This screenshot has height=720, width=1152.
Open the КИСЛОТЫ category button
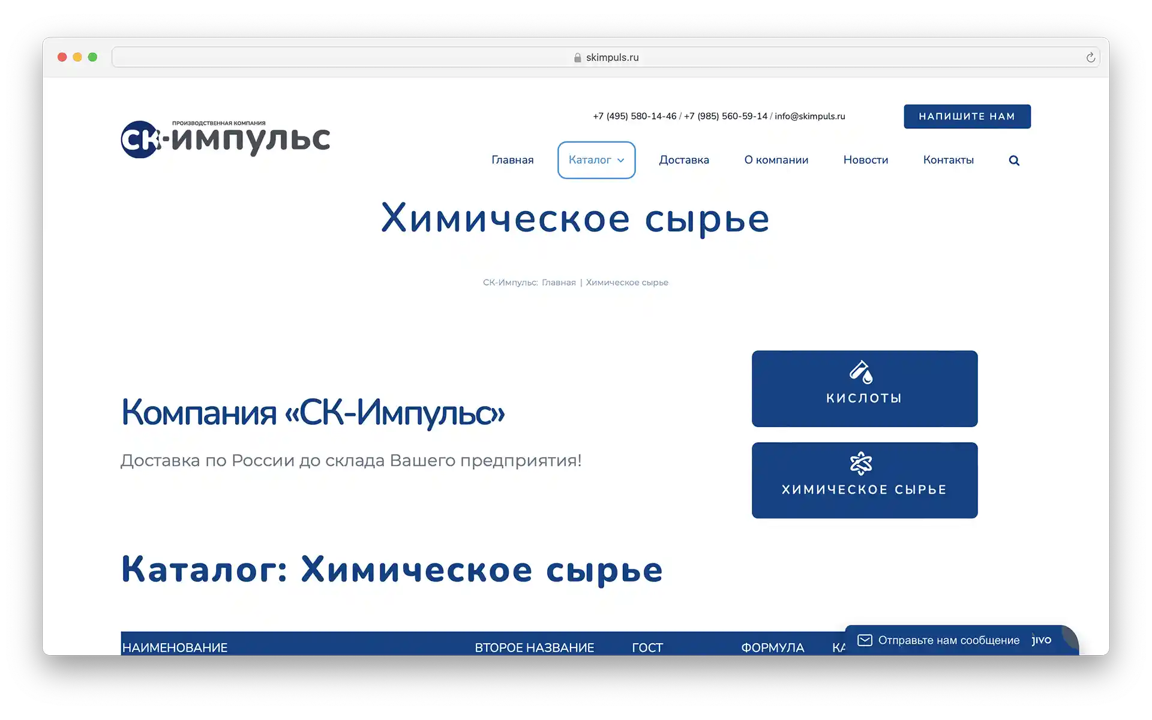pyautogui.click(x=865, y=389)
